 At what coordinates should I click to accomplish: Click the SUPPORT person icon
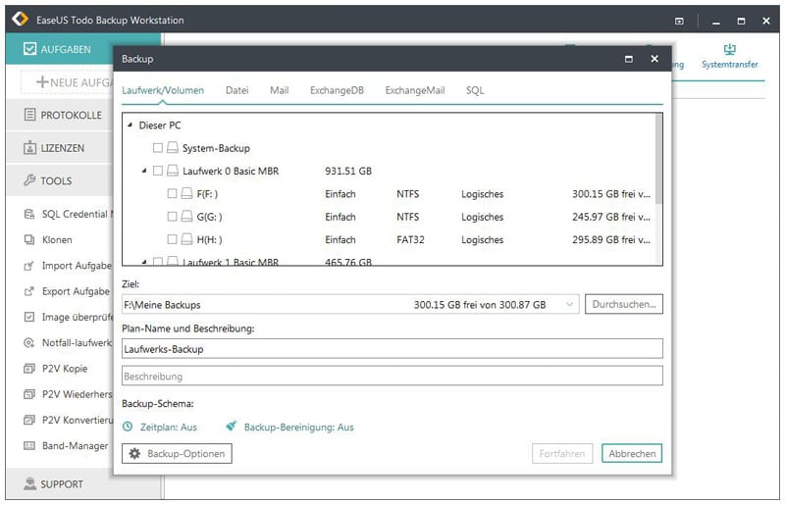[x=30, y=483]
